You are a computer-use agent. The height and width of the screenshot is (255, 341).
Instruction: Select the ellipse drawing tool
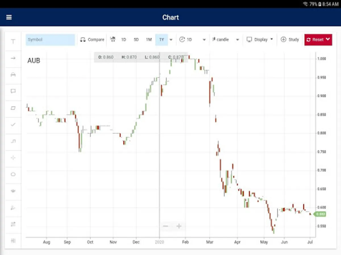point(13,174)
